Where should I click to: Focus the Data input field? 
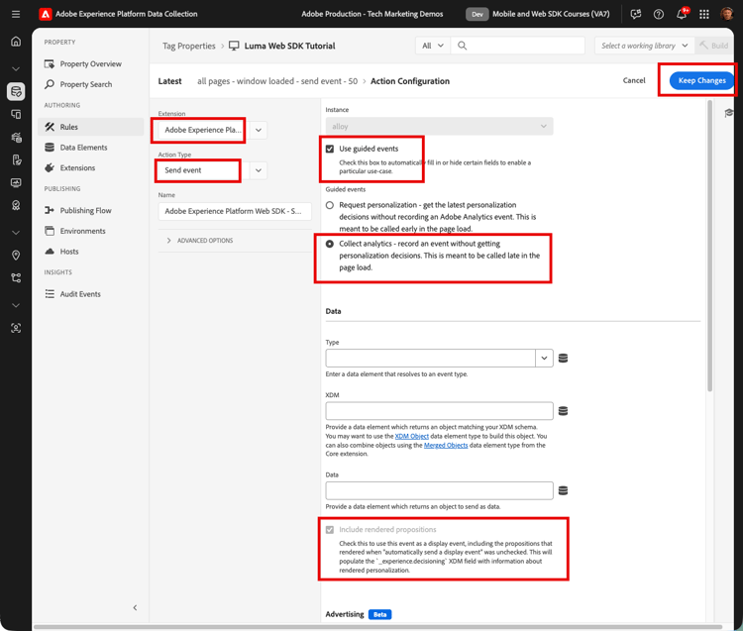tap(439, 490)
